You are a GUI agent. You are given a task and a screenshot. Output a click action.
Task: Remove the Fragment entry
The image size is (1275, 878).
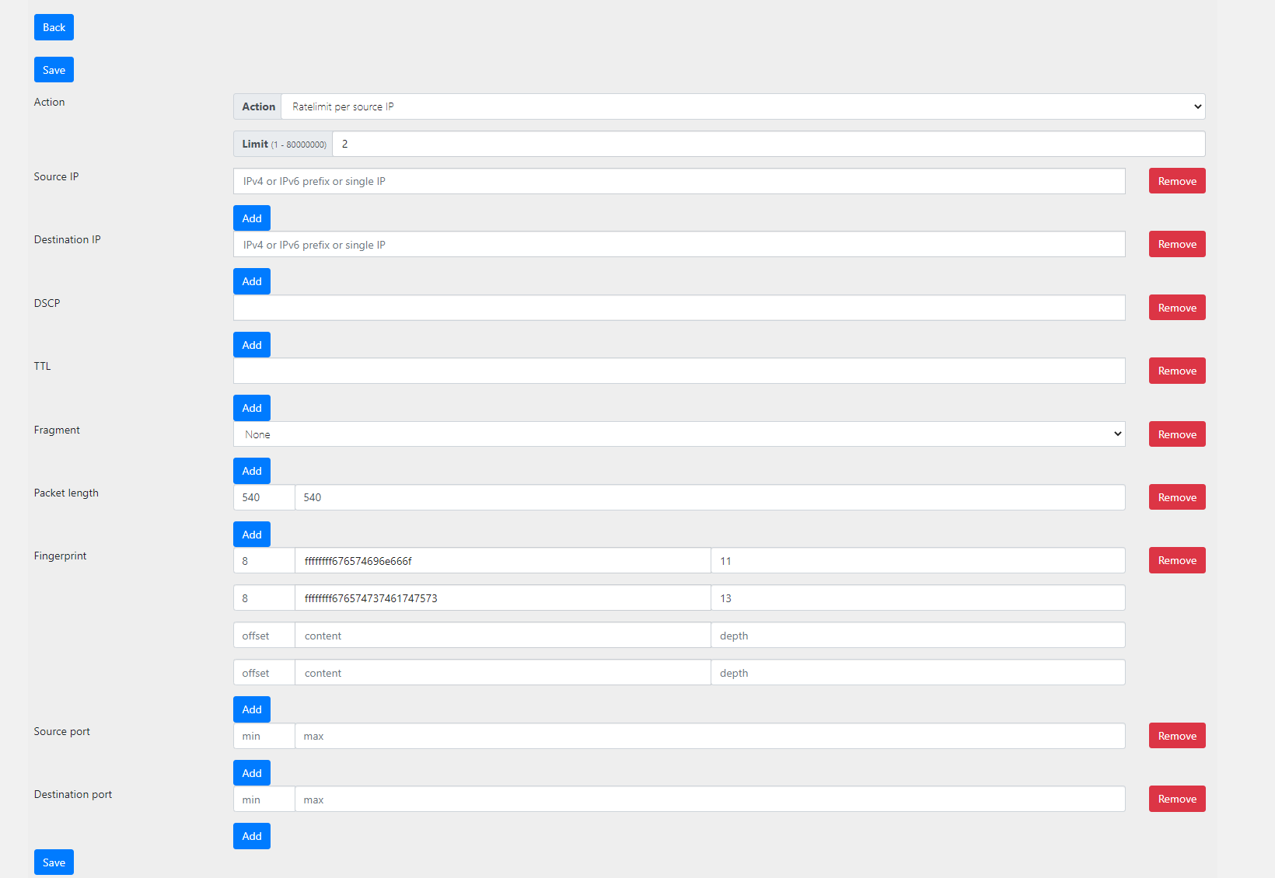1176,434
